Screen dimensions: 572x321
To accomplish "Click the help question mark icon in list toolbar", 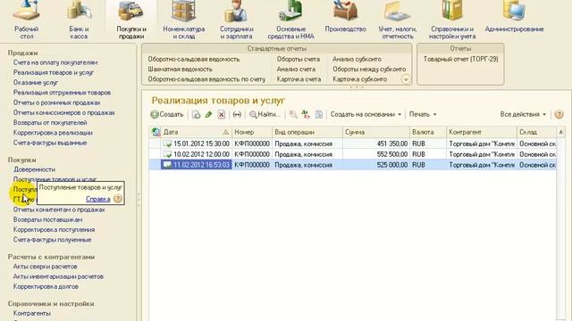I will (x=559, y=115).
